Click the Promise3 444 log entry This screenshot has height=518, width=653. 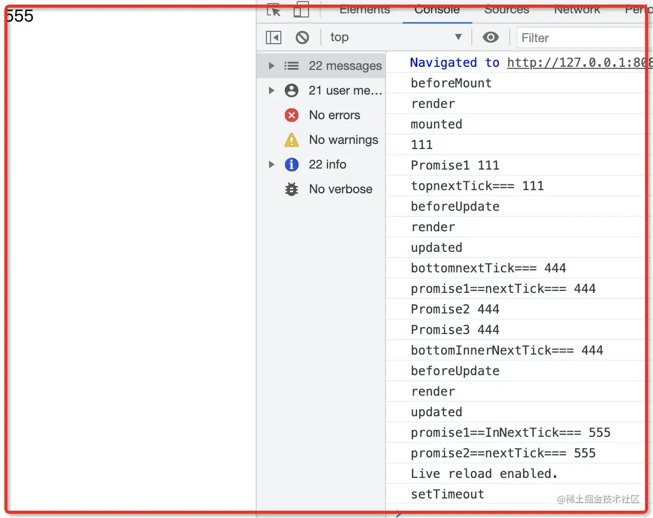pyautogui.click(x=518, y=330)
